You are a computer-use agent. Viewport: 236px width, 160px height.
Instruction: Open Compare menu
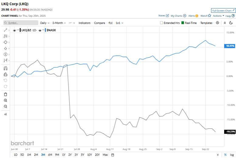tap(100, 23)
